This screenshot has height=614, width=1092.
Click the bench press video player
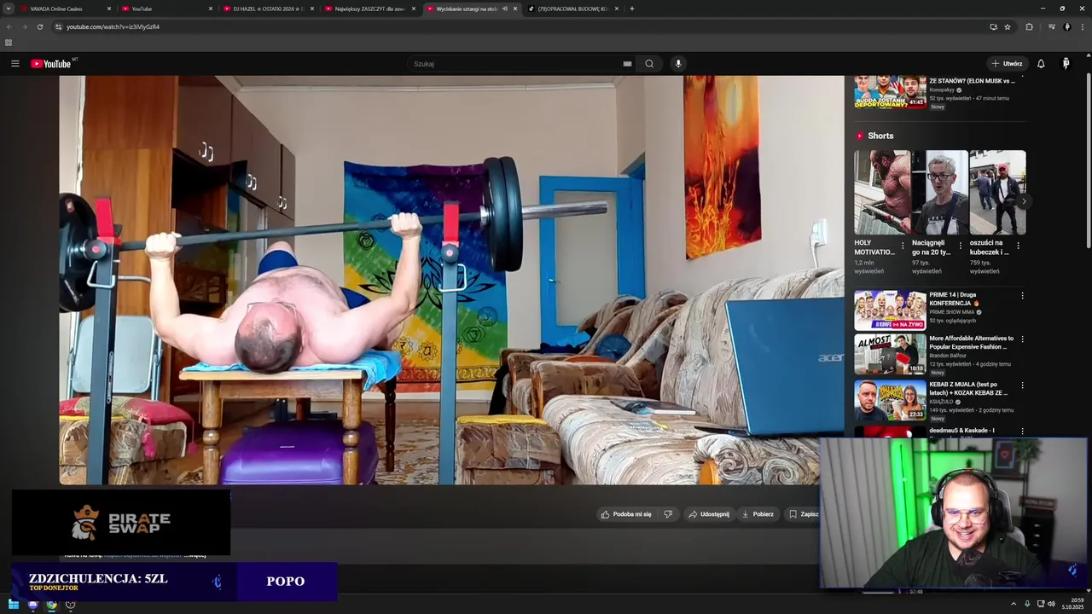[451, 280]
